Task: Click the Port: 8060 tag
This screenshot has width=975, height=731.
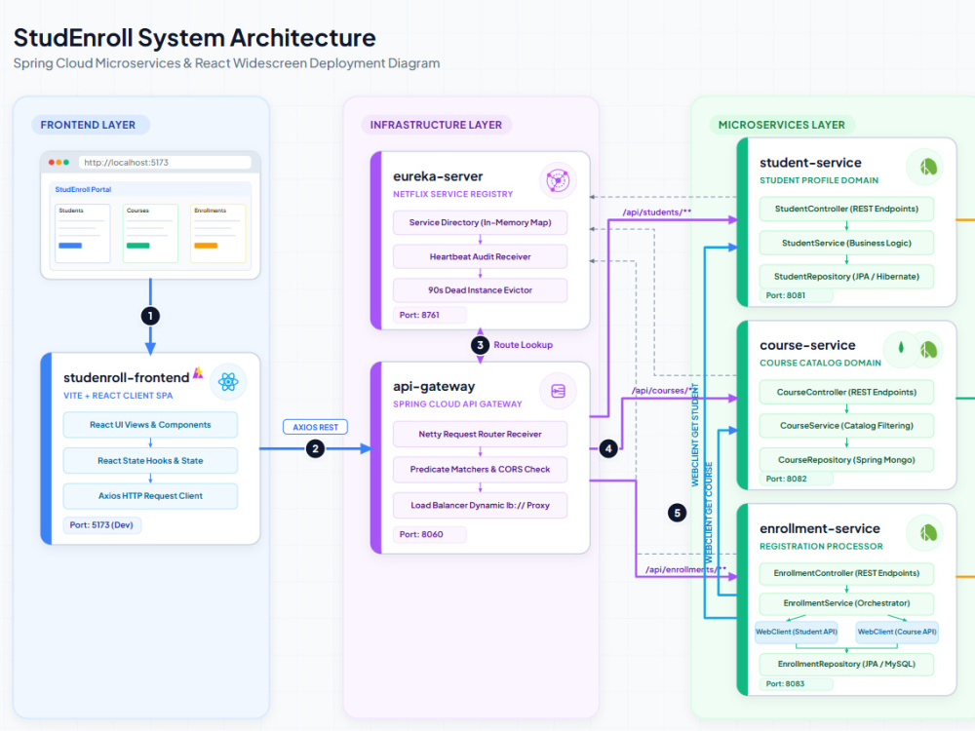Action: [x=430, y=534]
